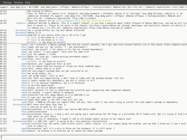Select fatal nickname beside "apt purge nodejs, etc.."

click(x=24, y=73)
